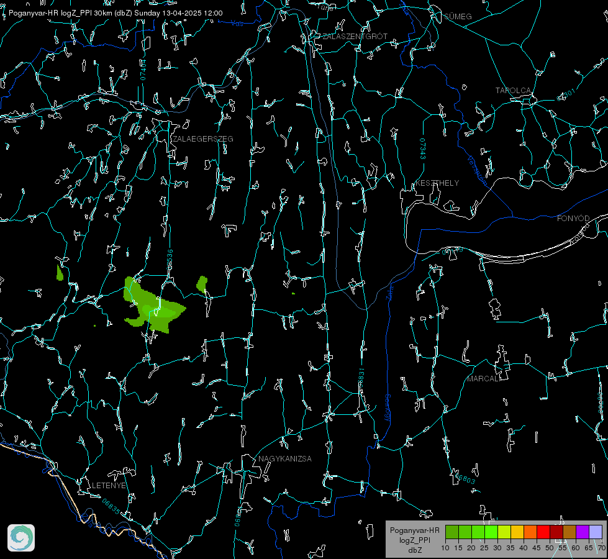Click the blue Somogy border label
The width and height of the screenshot is (608, 559).
tap(387, 409)
